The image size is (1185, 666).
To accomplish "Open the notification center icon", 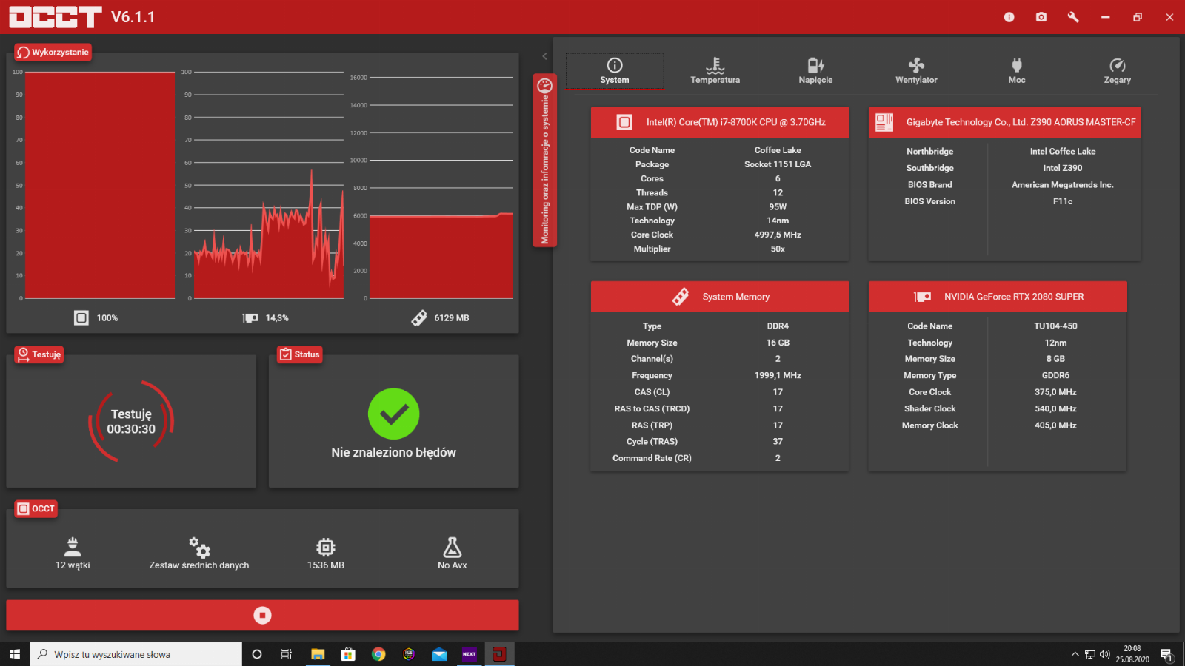I will 1166,654.
